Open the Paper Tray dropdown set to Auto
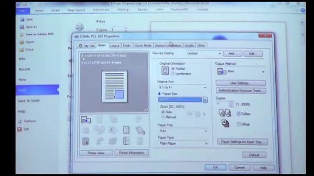This screenshot has height=176, width=314. tap(183, 131)
